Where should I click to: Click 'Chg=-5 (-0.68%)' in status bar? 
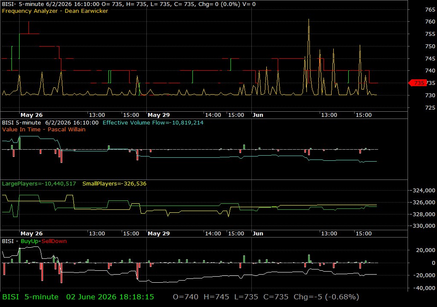click(x=326, y=297)
